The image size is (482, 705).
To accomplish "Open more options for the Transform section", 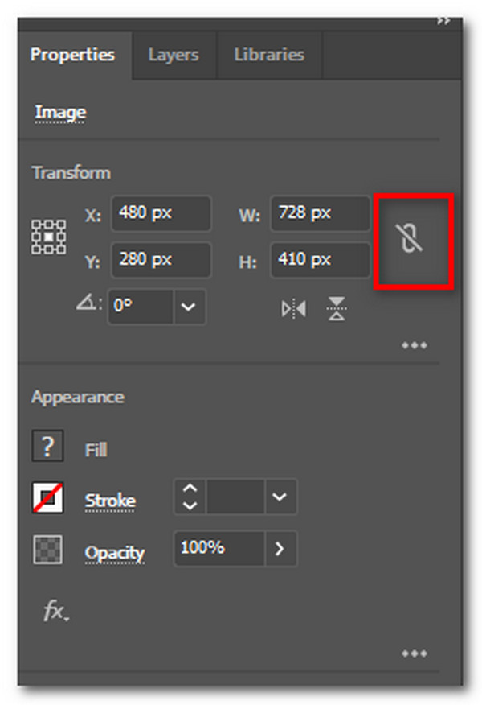I will pyautogui.click(x=415, y=344).
